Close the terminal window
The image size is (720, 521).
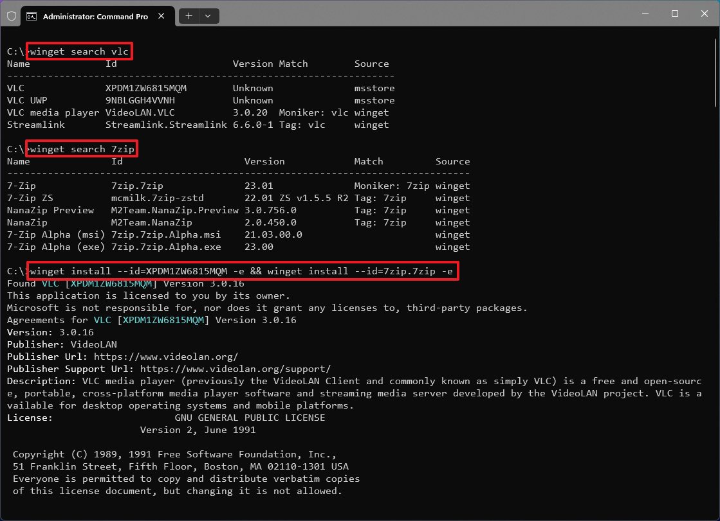coord(704,13)
